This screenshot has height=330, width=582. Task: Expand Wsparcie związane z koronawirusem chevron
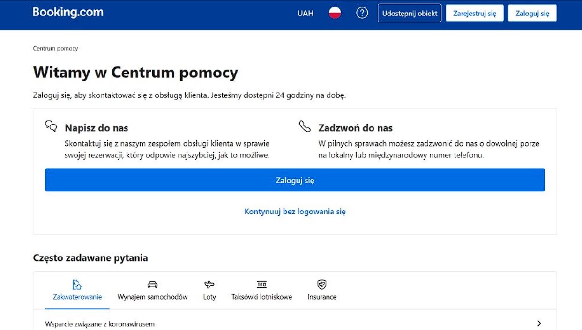[539, 323]
